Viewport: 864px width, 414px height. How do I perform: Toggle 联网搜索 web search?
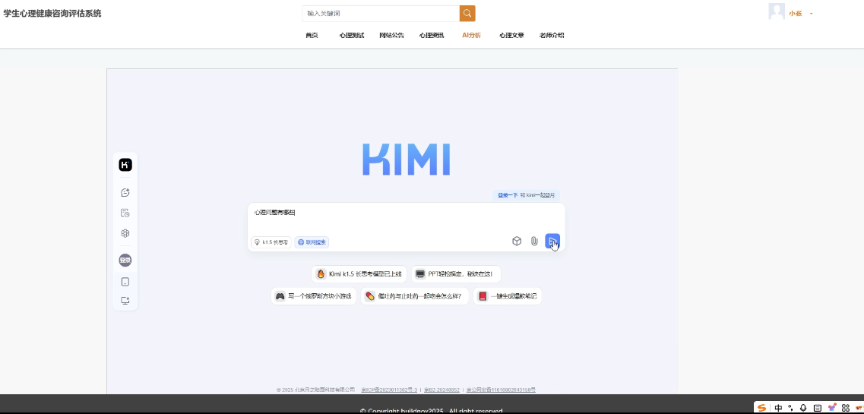pyautogui.click(x=312, y=242)
